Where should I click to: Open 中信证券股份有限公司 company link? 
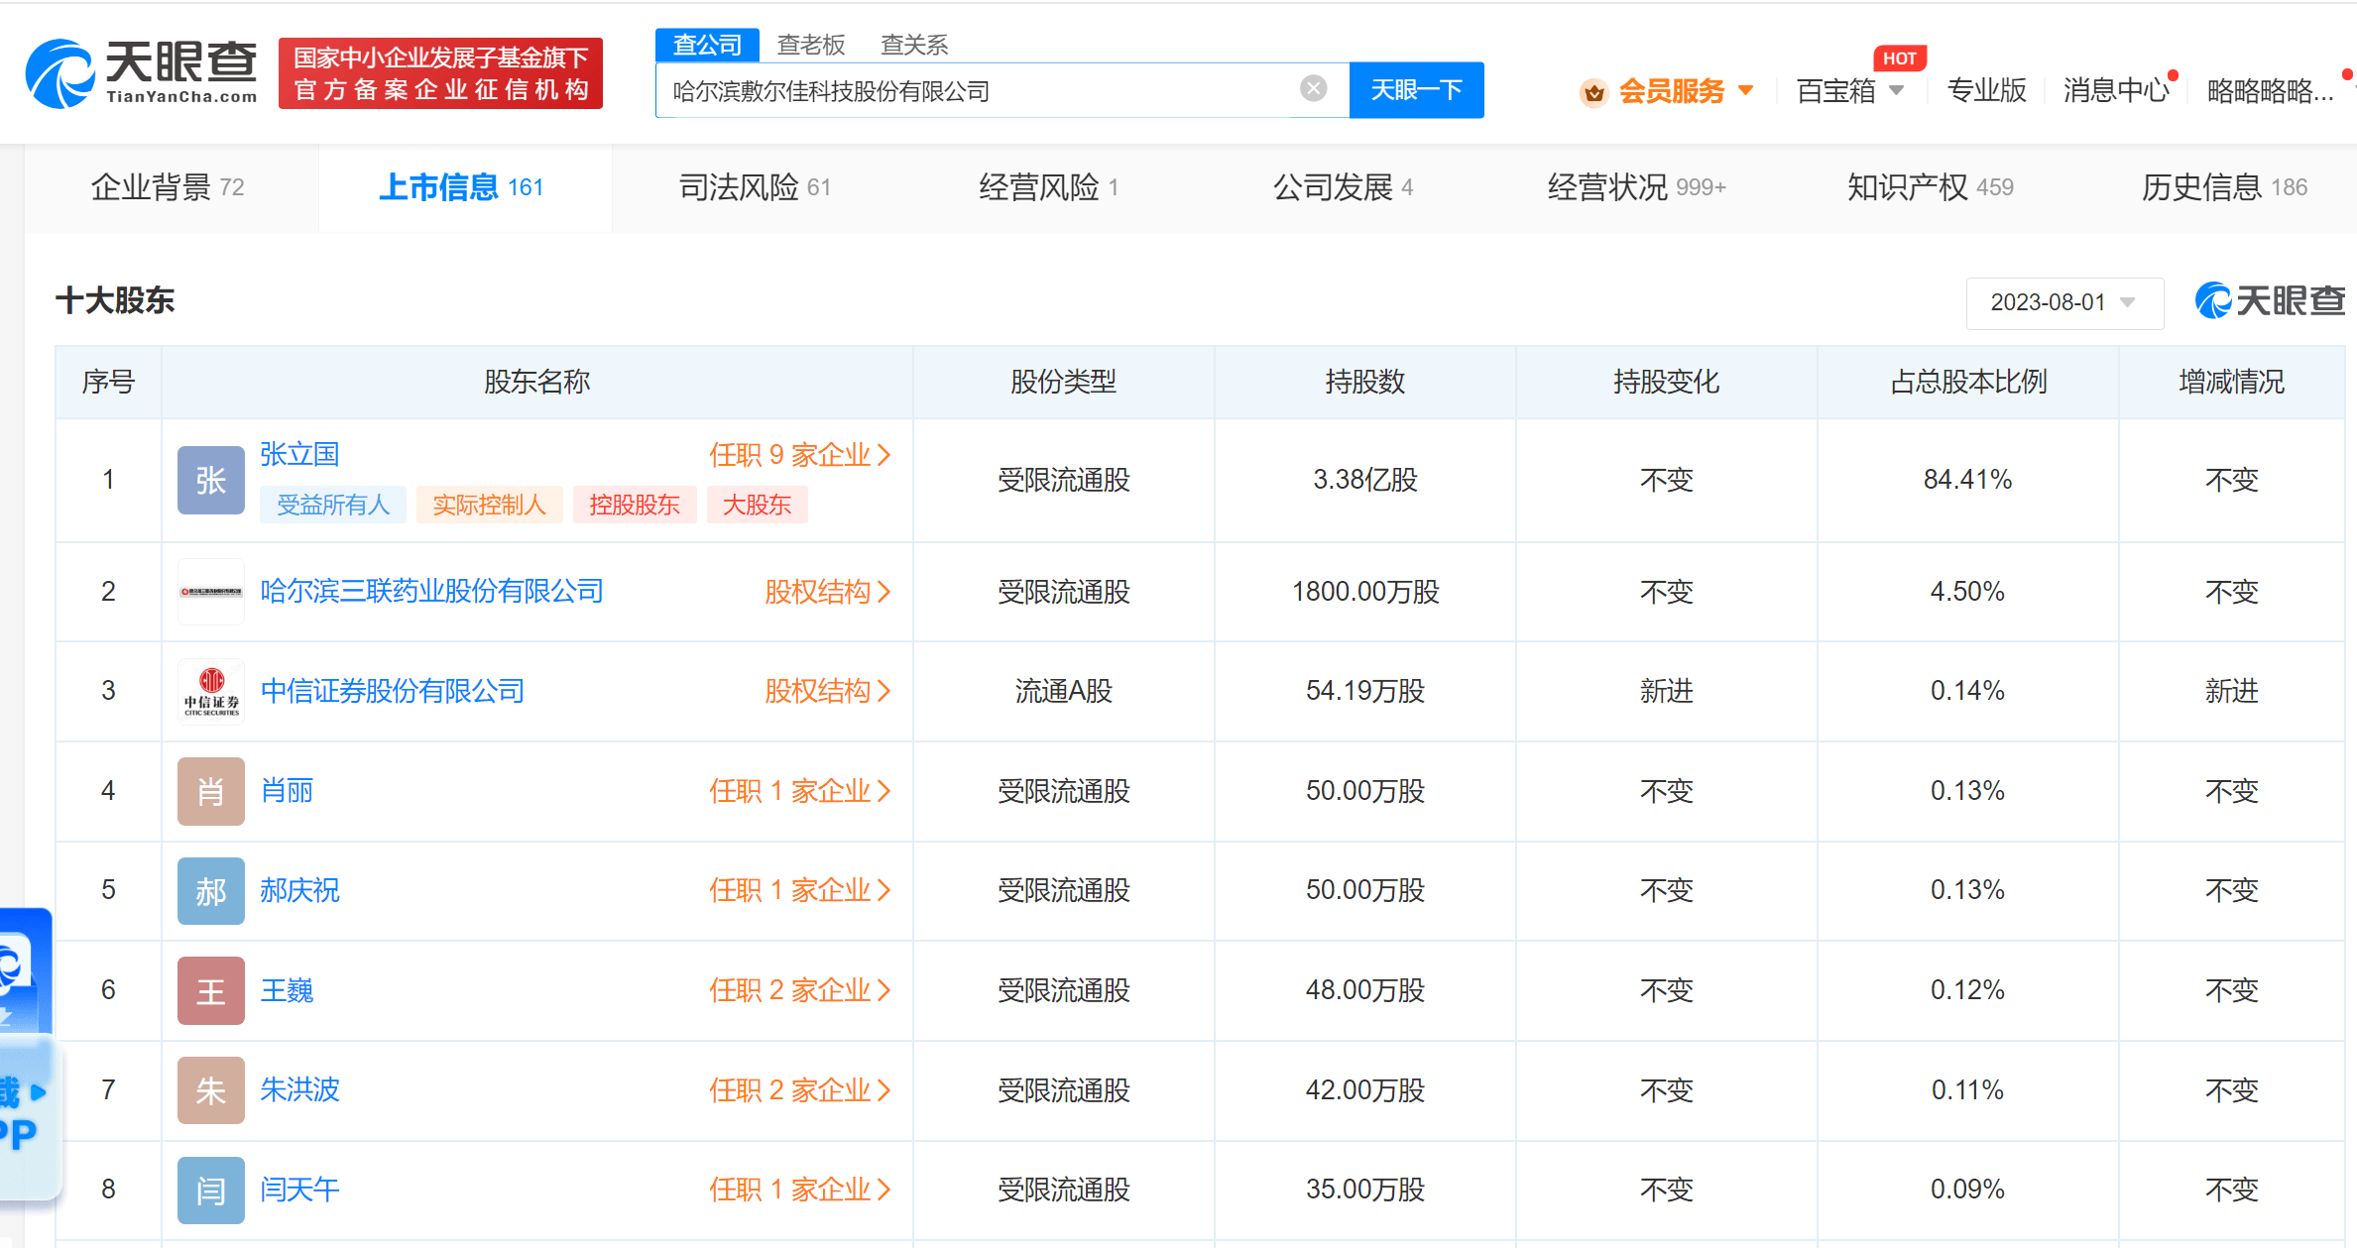point(392,691)
